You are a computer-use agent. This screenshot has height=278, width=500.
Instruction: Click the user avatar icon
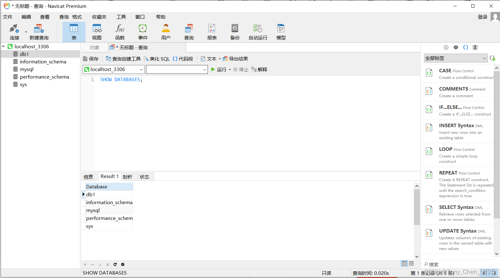click(x=495, y=17)
